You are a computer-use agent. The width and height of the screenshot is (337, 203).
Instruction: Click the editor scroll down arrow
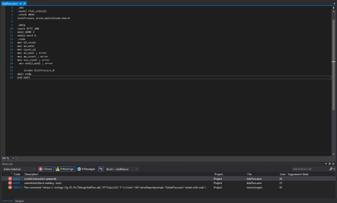tap(334, 154)
